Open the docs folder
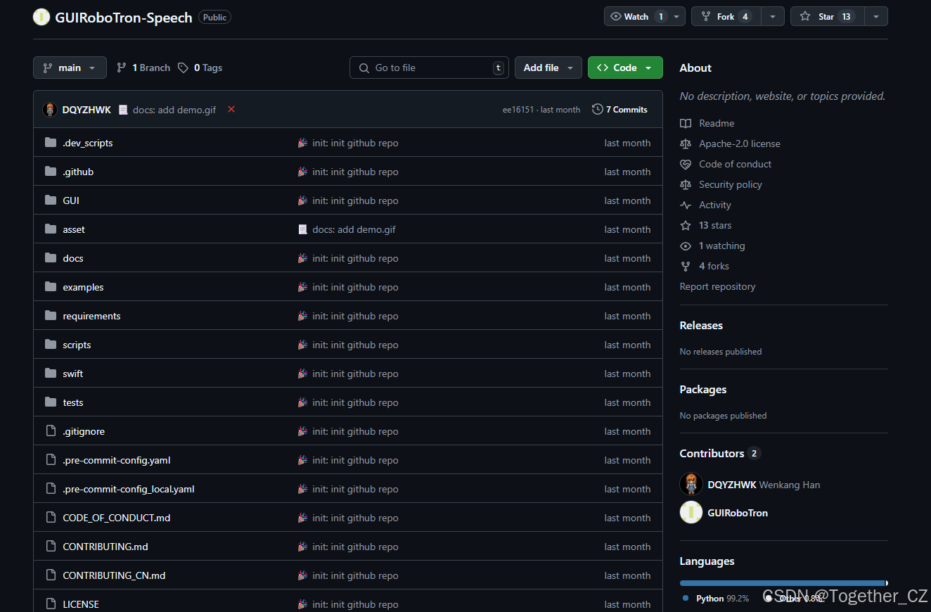Viewport: 931px width, 612px height. (73, 258)
